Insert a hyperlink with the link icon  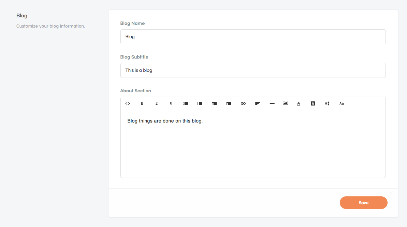(x=243, y=103)
